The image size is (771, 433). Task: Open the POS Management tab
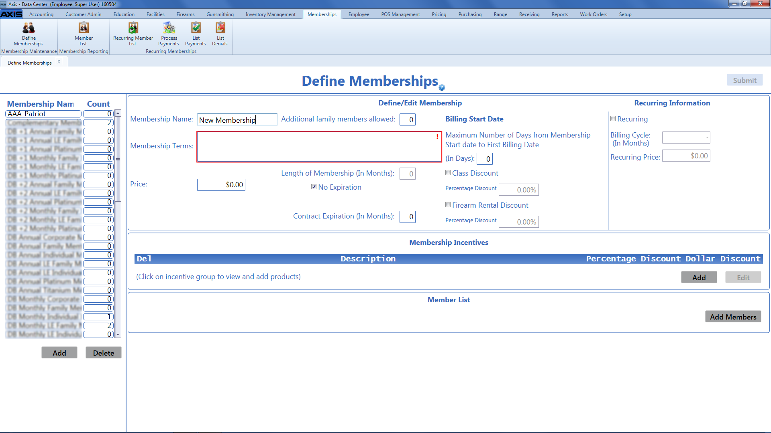(x=400, y=14)
